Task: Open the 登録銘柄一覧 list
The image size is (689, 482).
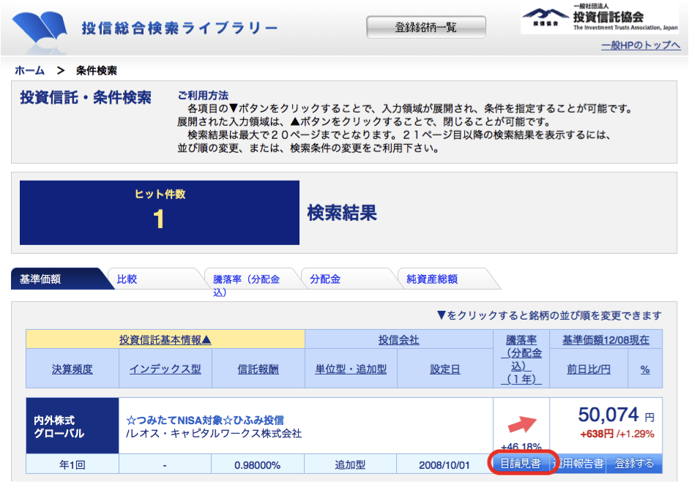Action: [425, 28]
